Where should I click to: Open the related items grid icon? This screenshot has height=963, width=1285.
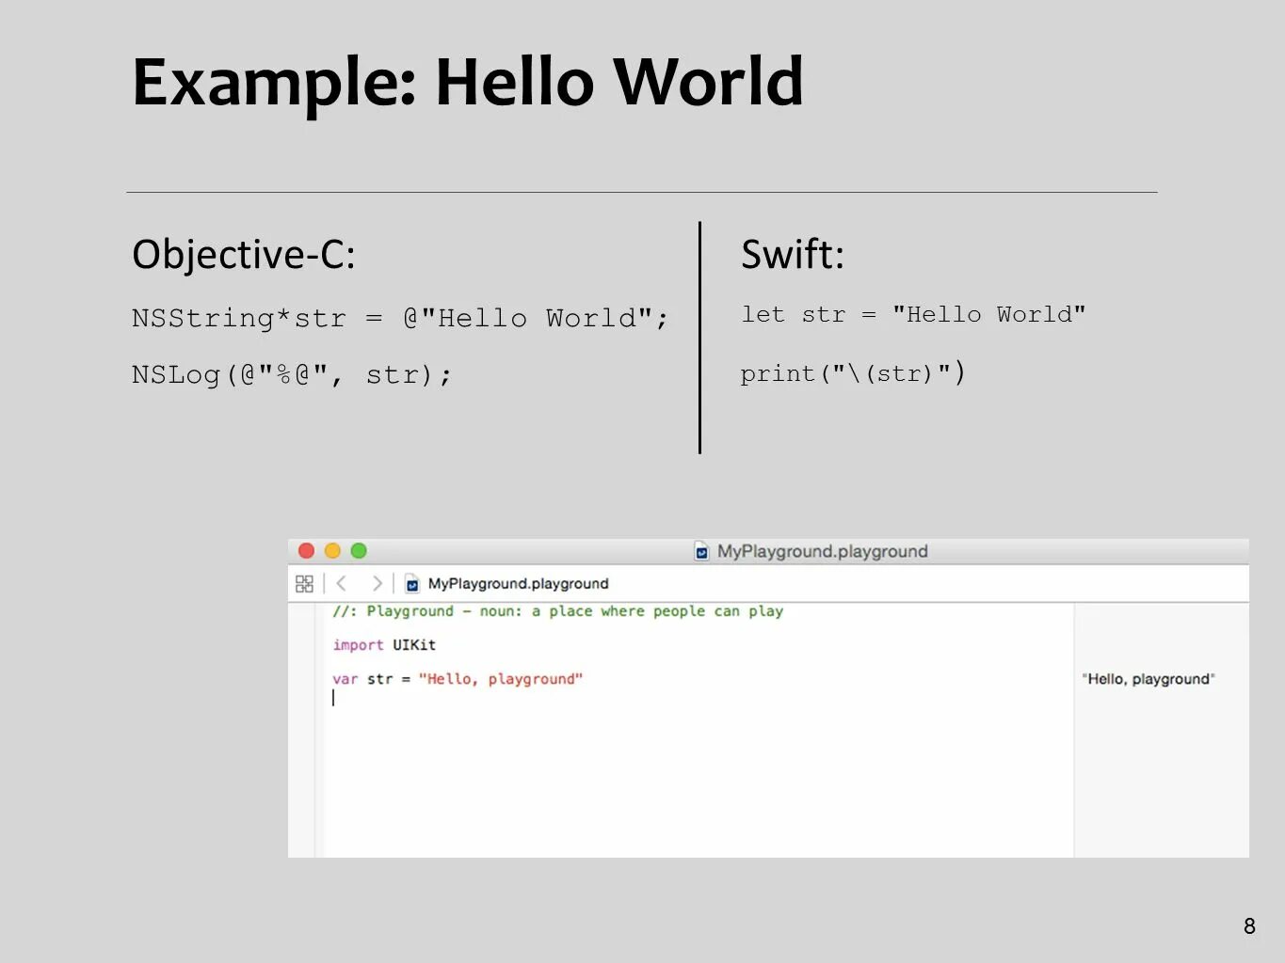pos(304,584)
